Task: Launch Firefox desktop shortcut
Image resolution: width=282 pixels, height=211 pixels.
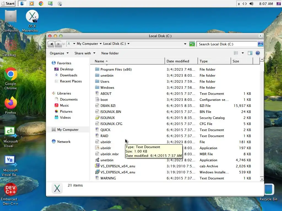Action: point(10,105)
